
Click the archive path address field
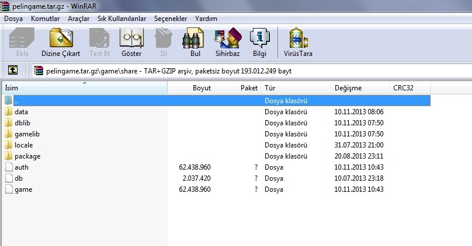(x=252, y=71)
